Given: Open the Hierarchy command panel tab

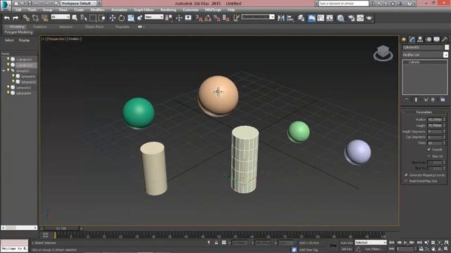Looking at the screenshot, I should [420, 39].
